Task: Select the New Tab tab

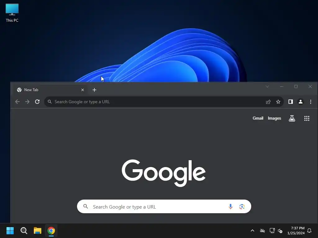Action: coord(51,90)
